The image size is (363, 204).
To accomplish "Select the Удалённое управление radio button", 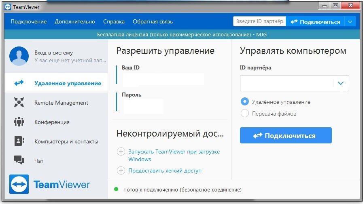I will [245, 101].
